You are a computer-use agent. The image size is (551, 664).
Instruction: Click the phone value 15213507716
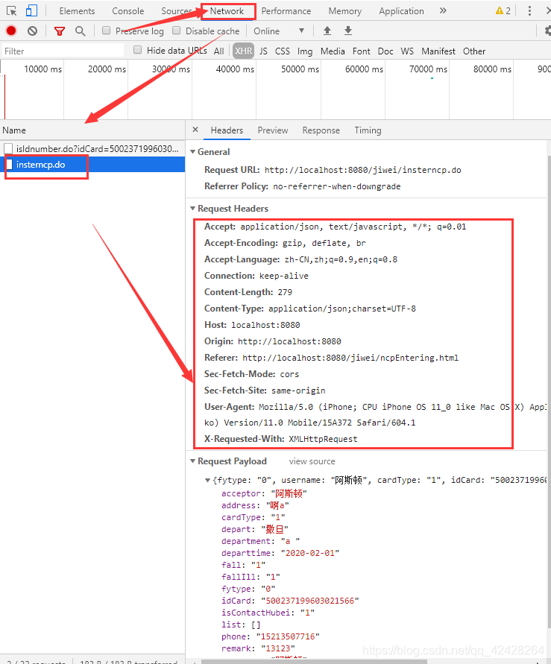click(288, 636)
